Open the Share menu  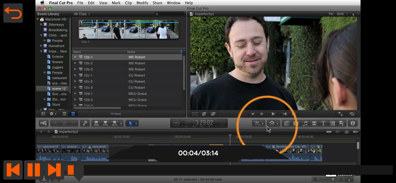(157, 3)
